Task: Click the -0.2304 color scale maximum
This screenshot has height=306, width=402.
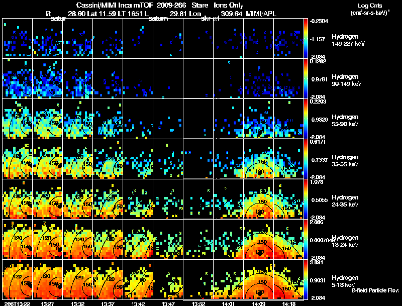Action: click(319, 21)
